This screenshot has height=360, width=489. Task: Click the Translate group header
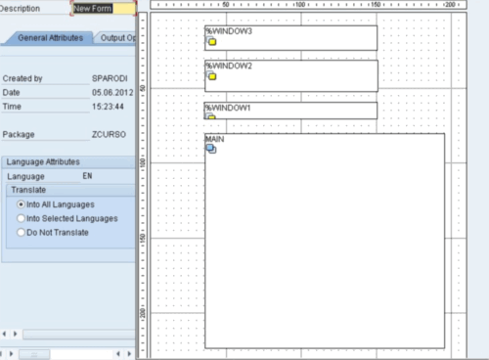tap(70, 190)
